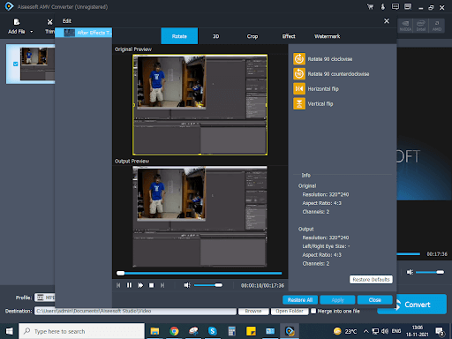This screenshot has height=339, width=452.
Task: Switch to the Watermark tab
Action: tap(327, 36)
